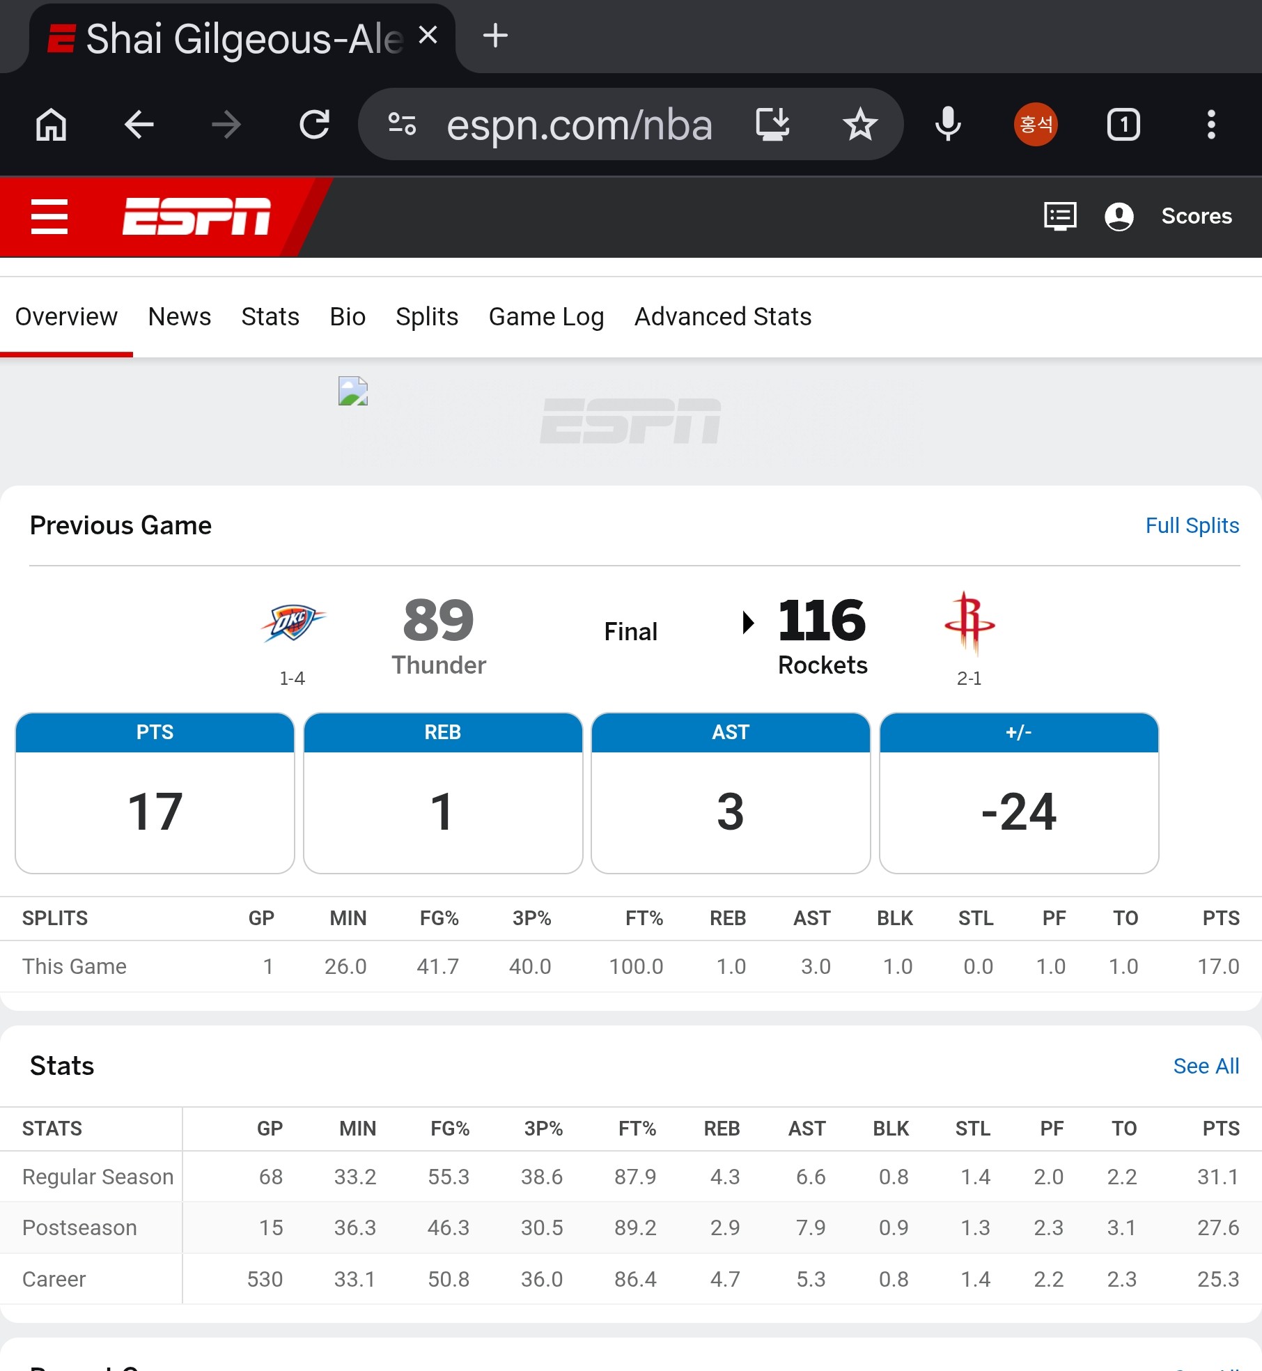Click the Regular Season row label

click(98, 1177)
